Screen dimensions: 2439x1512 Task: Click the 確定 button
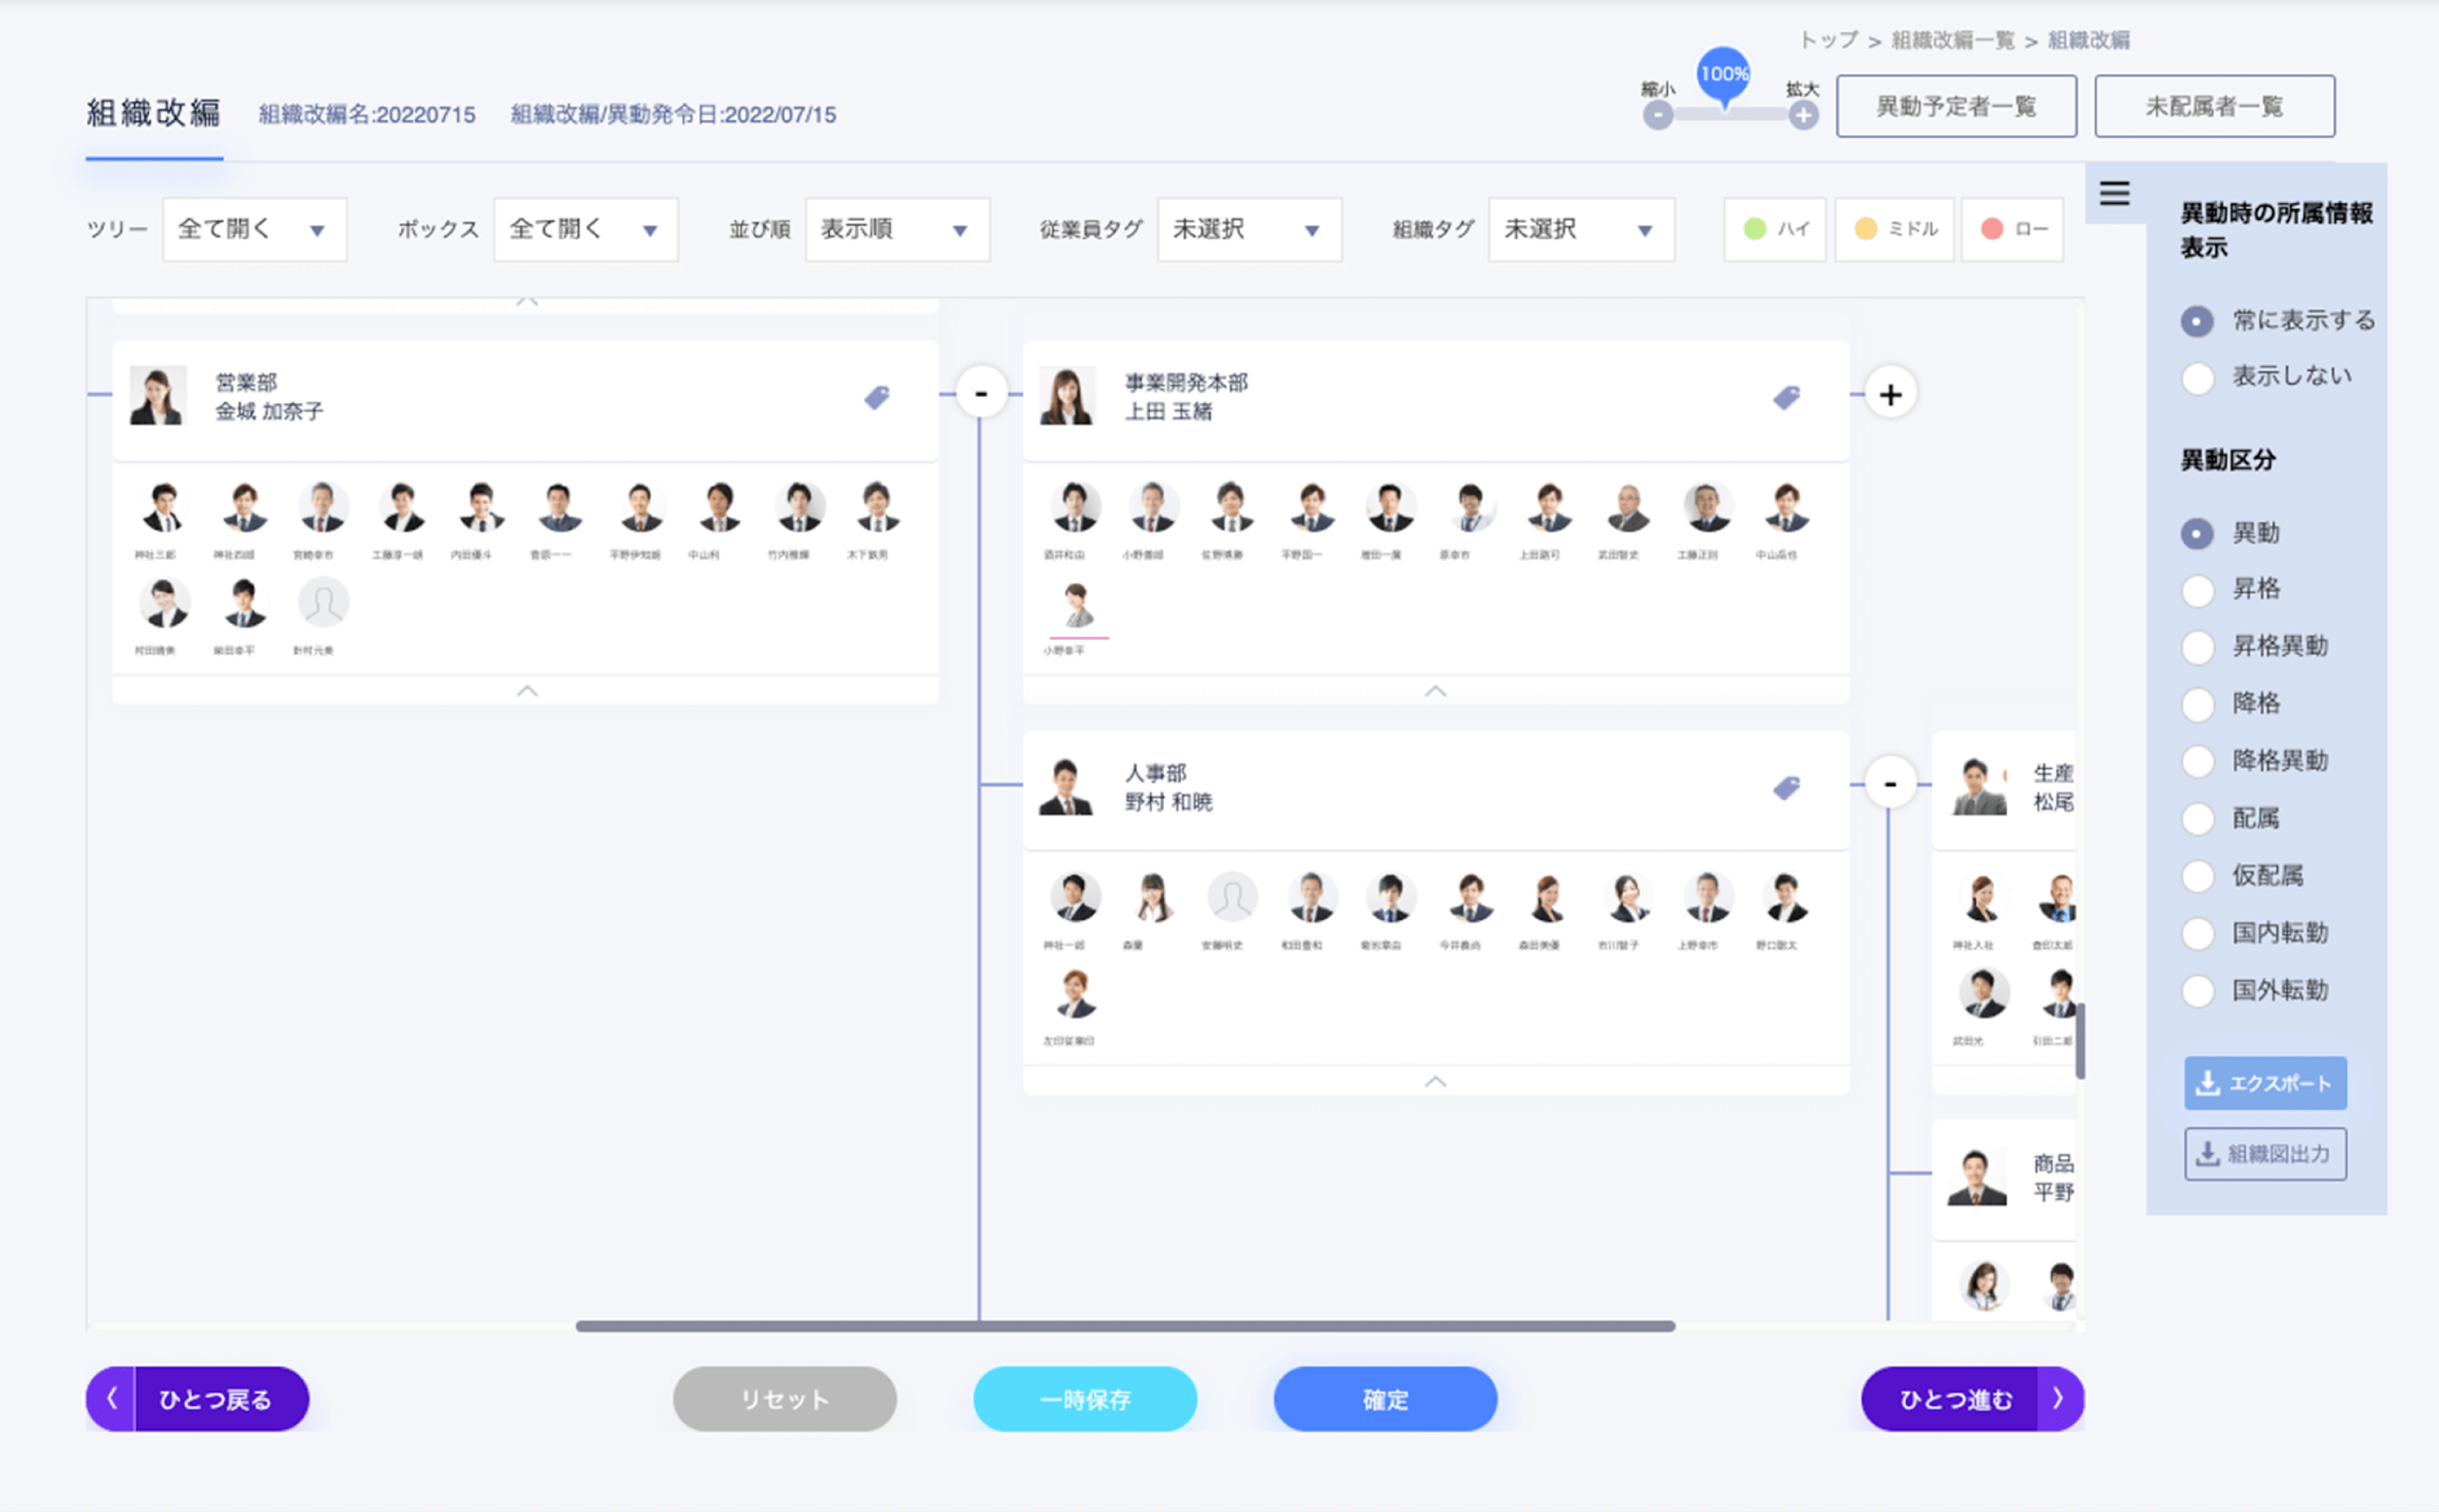coord(1385,1398)
